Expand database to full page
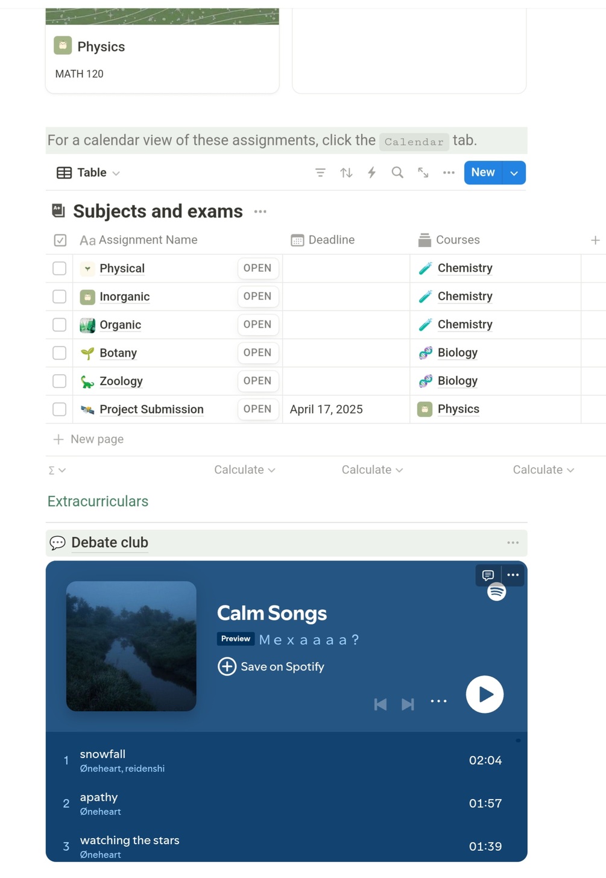Screen dimensions: 606x878 (423, 173)
